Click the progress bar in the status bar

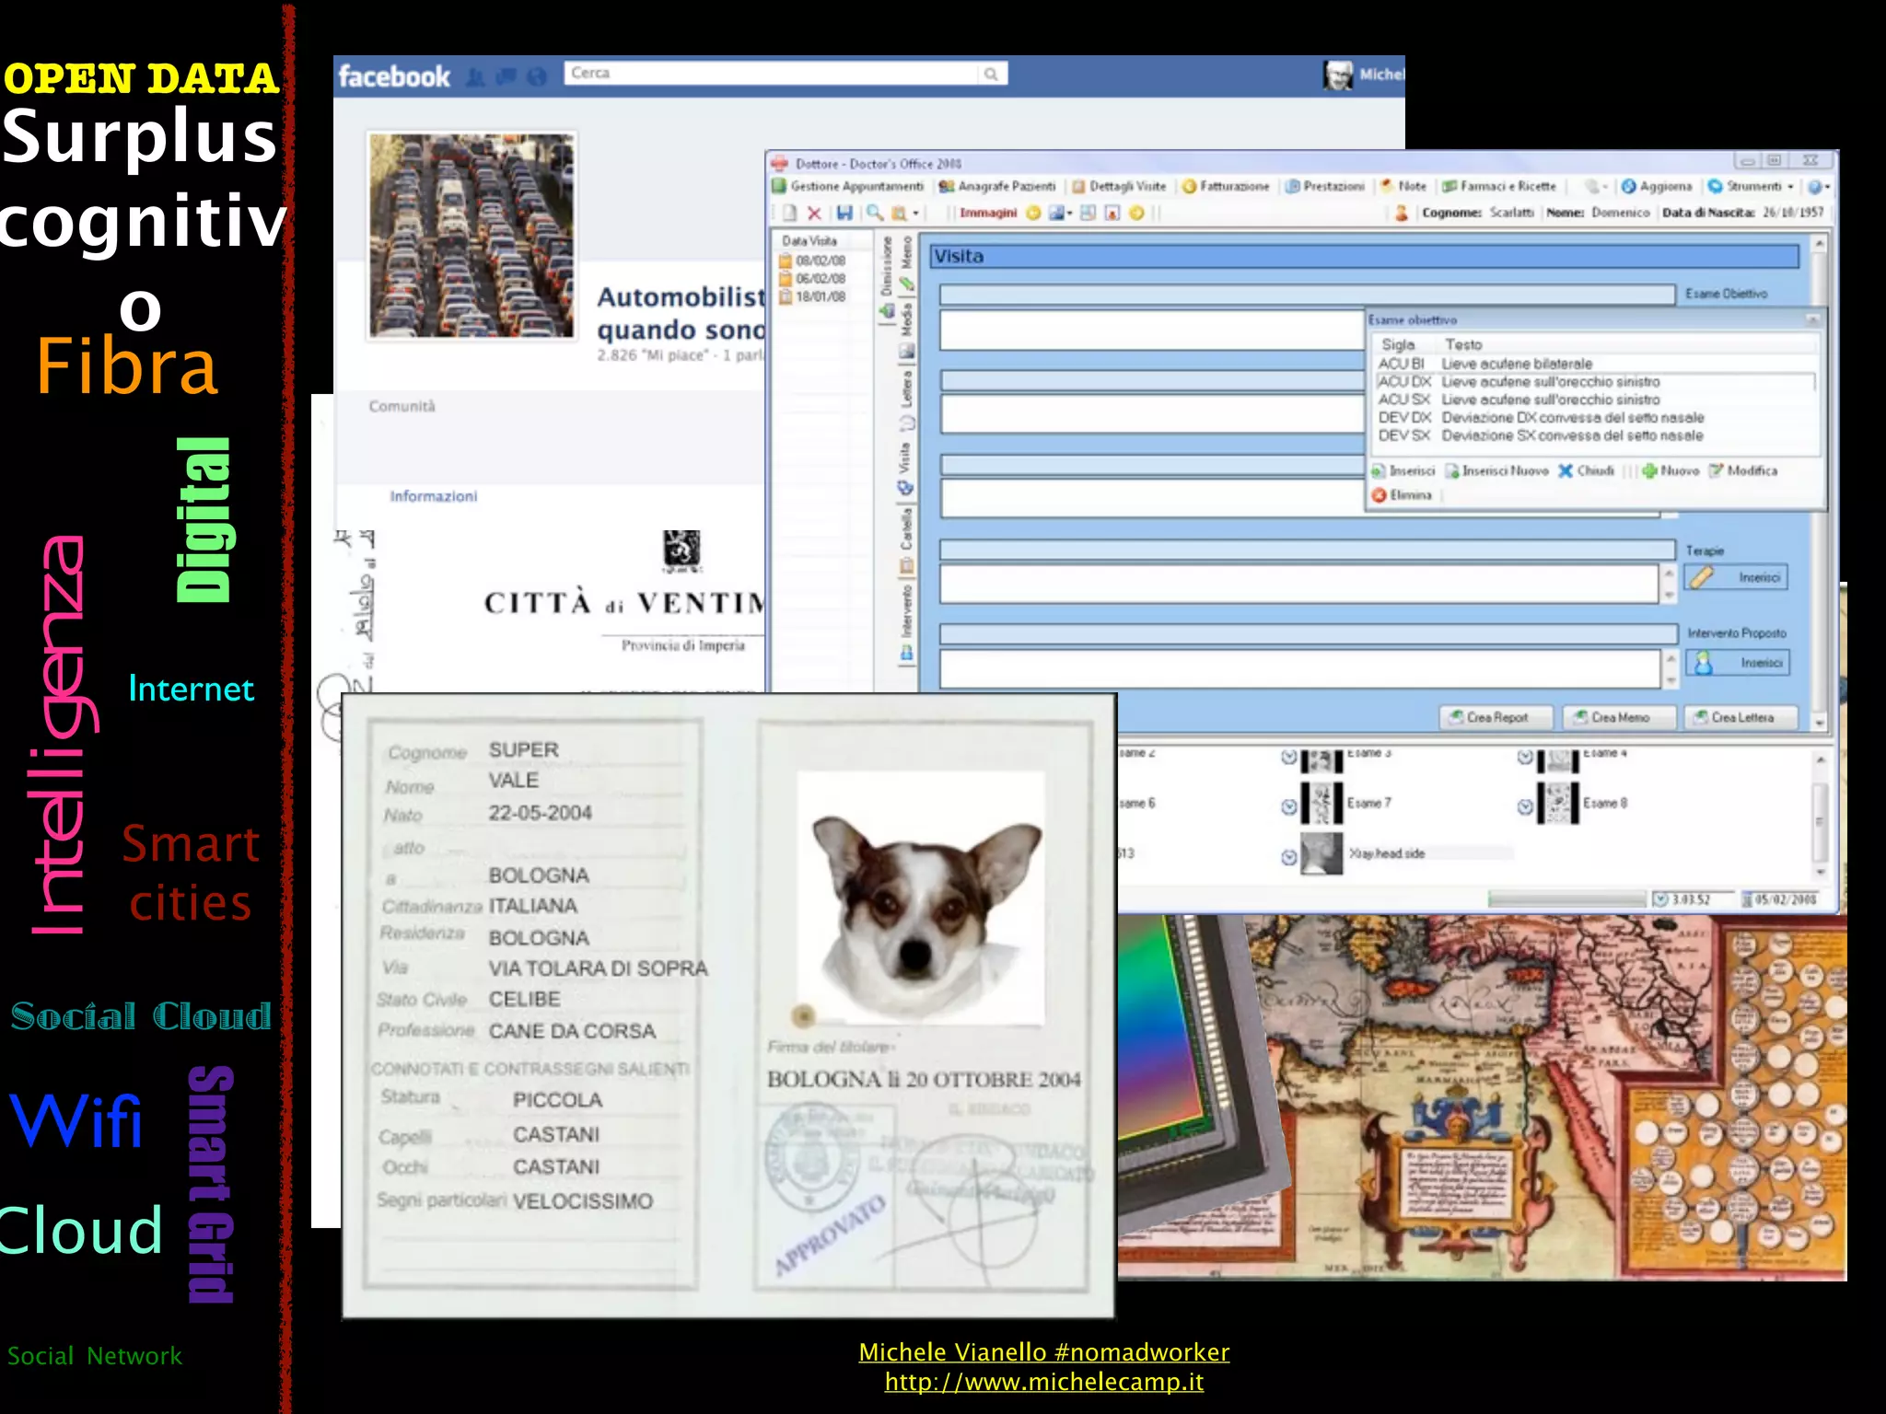point(1566,899)
